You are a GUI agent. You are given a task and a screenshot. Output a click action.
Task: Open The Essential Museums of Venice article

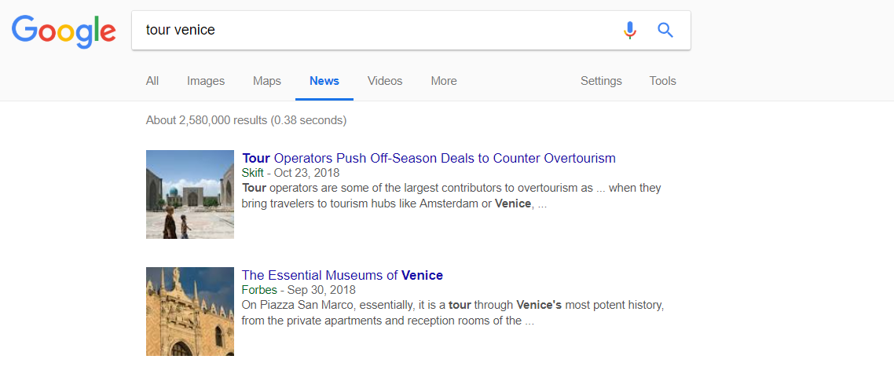pyautogui.click(x=343, y=275)
